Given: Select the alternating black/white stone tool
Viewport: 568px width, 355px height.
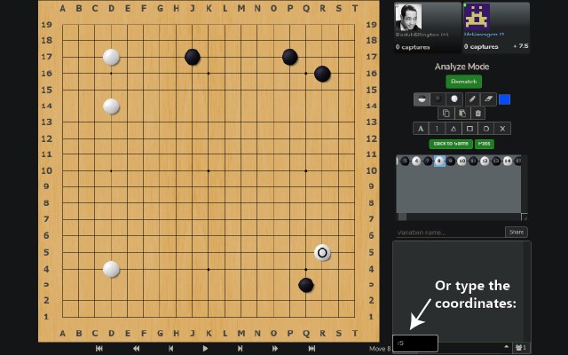Looking at the screenshot, I should click(422, 99).
